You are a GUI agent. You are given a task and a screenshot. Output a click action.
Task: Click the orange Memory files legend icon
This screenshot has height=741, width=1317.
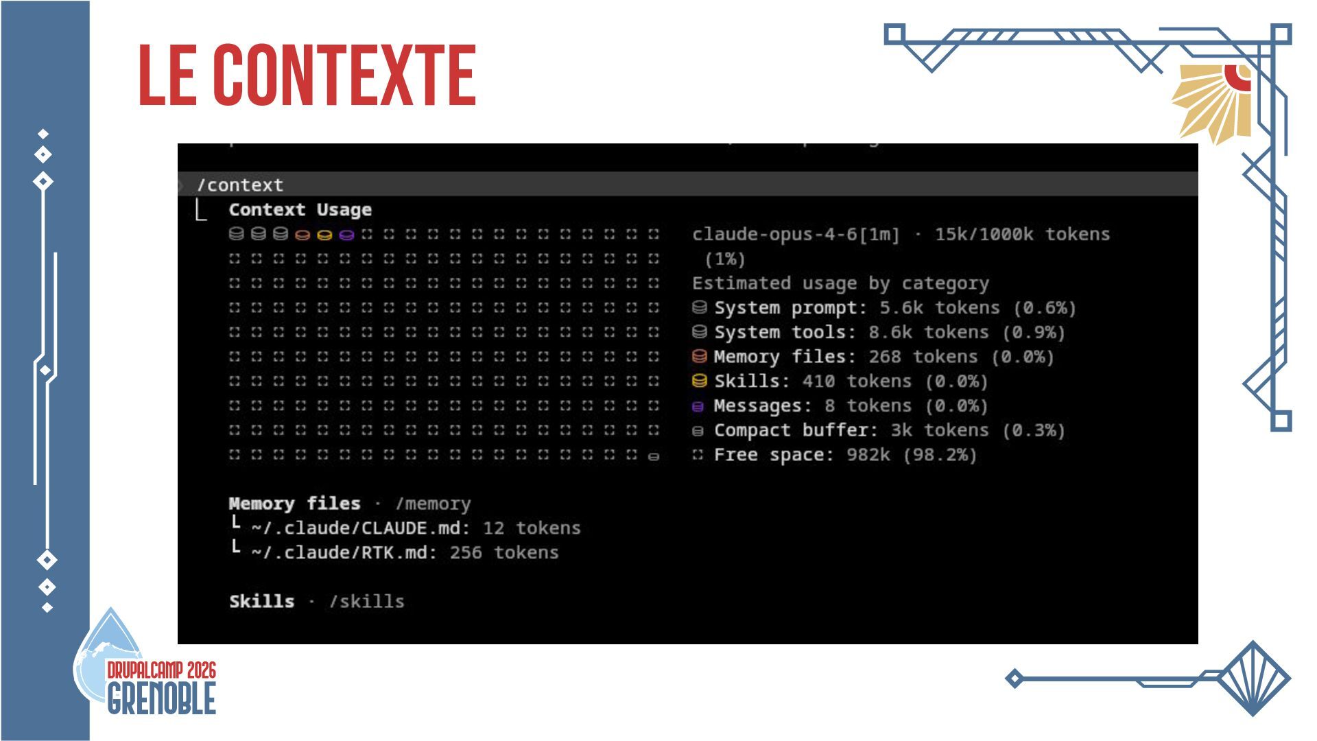[699, 356]
